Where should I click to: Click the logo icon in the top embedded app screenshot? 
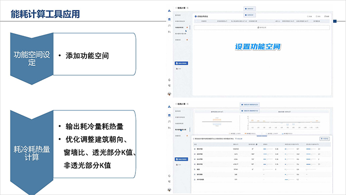click(x=169, y=10)
